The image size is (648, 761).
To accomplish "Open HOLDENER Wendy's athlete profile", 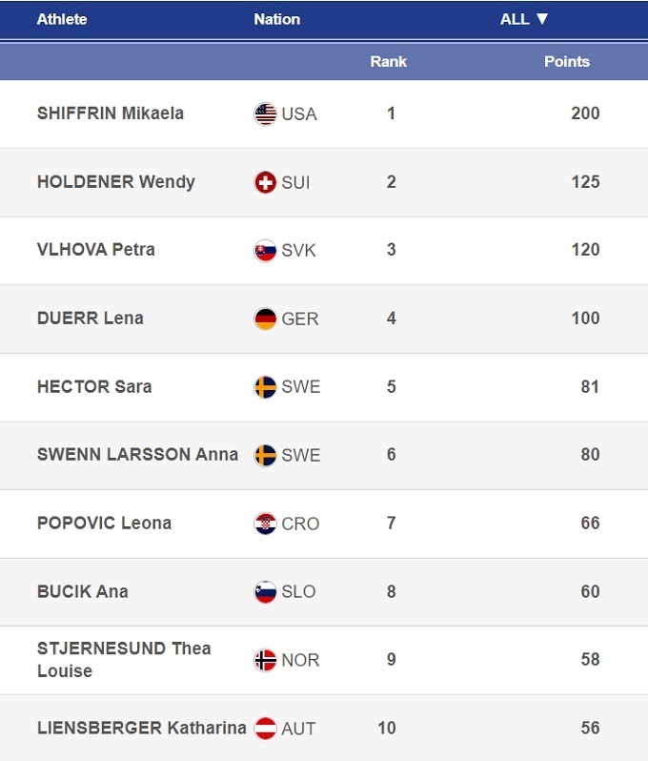I will (x=115, y=181).
